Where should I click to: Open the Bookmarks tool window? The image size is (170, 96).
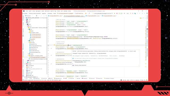coord(23,46)
